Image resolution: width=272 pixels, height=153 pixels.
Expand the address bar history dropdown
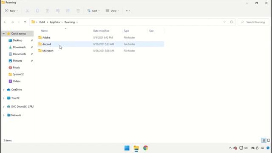[x=224, y=22]
